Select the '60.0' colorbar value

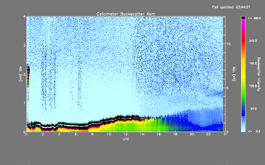[x=253, y=109]
